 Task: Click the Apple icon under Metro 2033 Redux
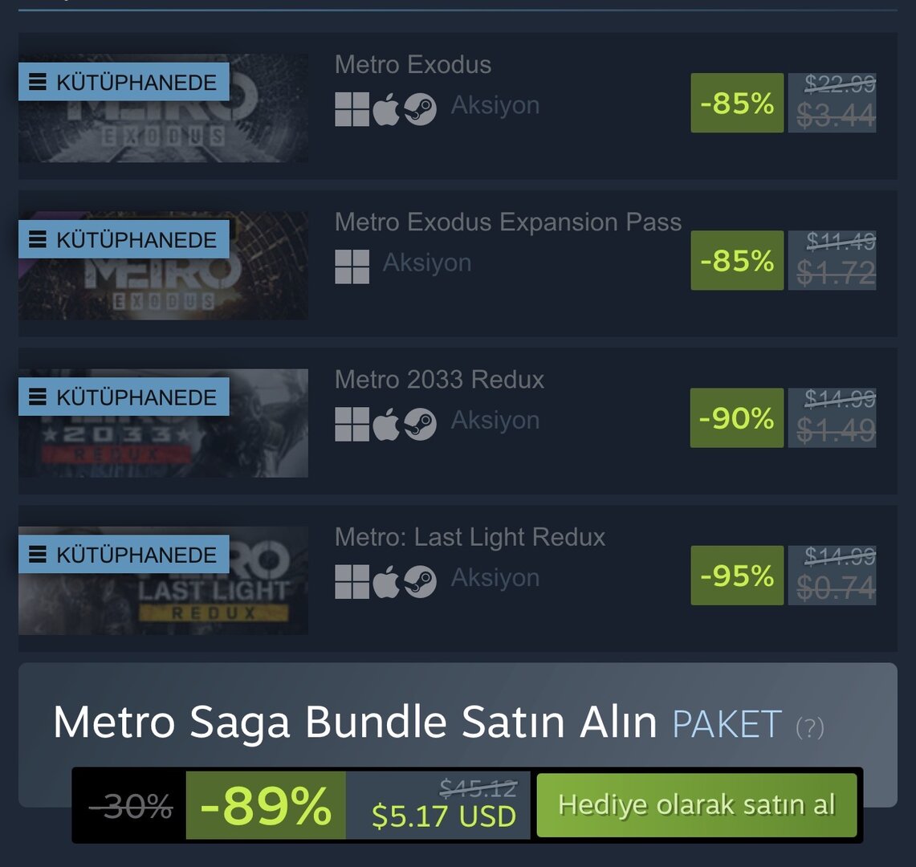pos(386,424)
